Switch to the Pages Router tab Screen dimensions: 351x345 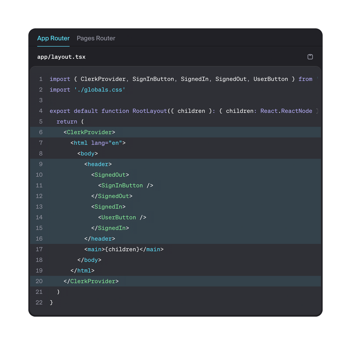point(96,38)
